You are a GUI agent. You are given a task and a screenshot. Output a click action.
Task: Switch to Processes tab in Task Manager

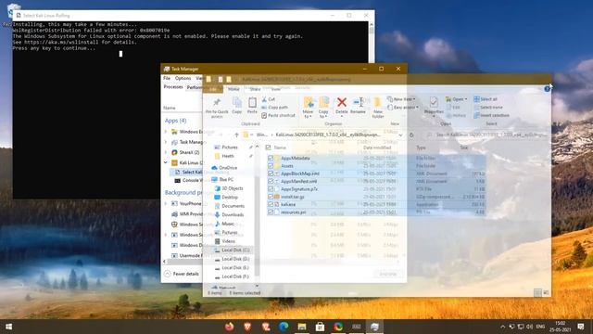point(173,87)
